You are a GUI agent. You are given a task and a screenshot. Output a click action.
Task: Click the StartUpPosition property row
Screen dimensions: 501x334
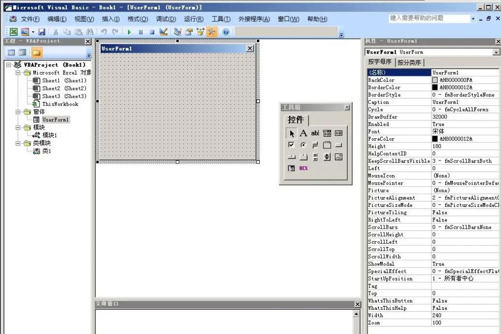433,278
